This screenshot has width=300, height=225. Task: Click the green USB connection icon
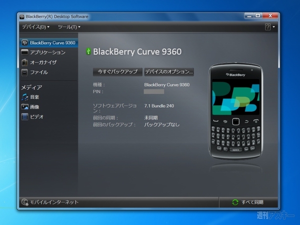pyautogui.click(x=88, y=52)
